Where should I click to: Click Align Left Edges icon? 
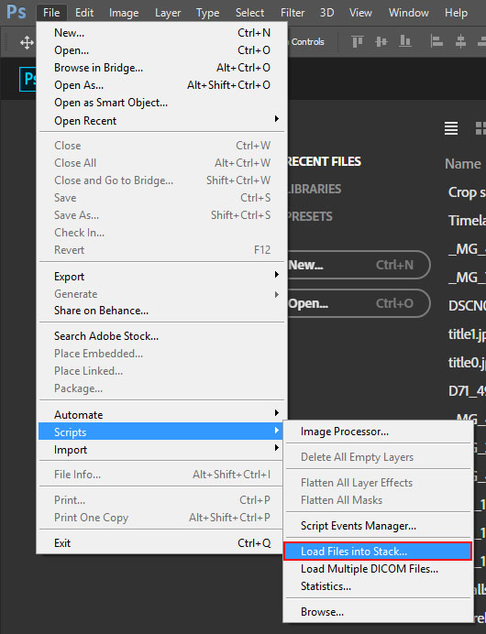pos(436,41)
